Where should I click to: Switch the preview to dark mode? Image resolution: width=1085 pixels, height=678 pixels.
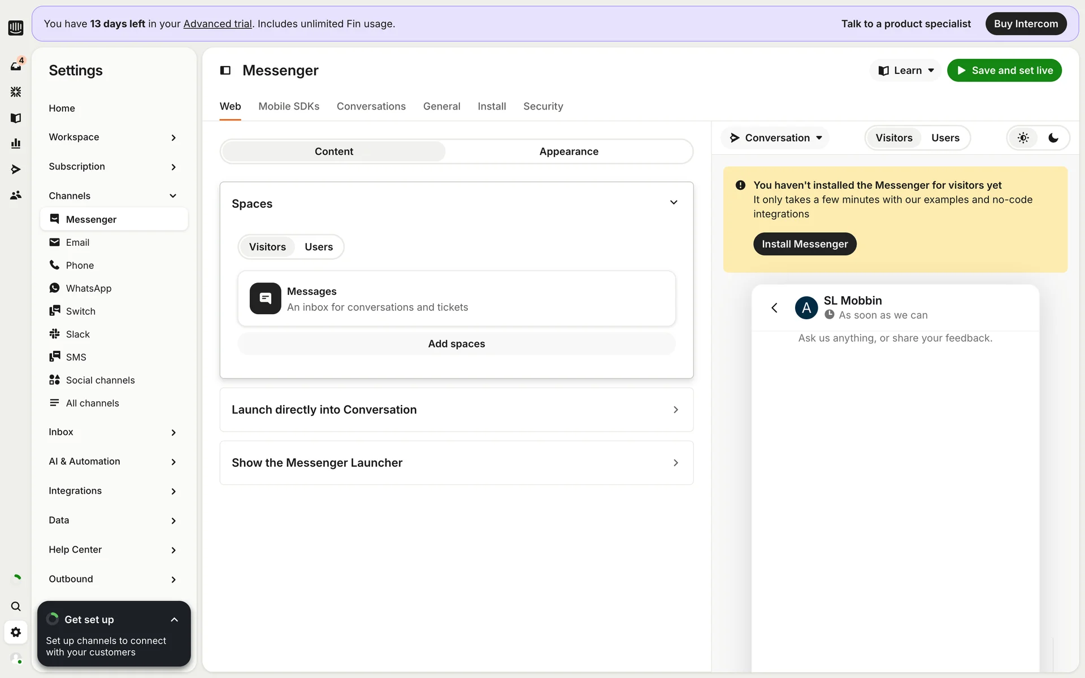coord(1053,138)
